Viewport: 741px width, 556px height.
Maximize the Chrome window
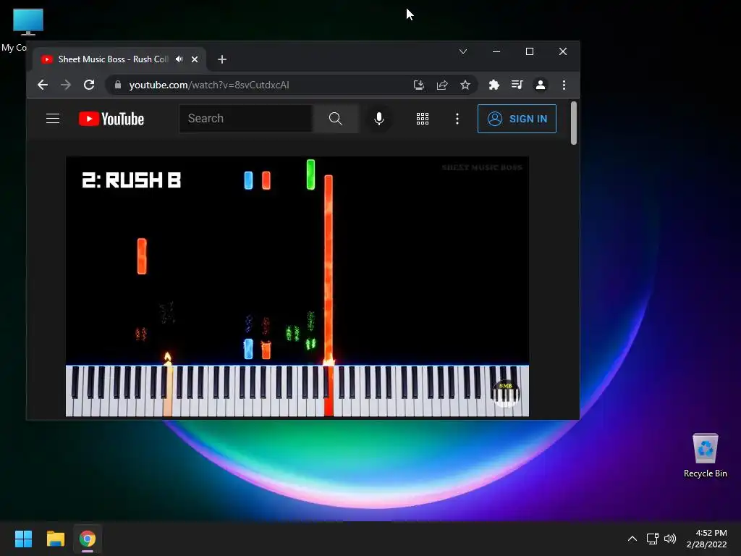point(530,51)
